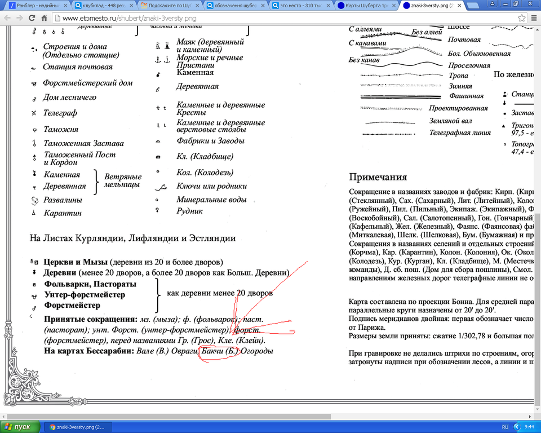Bookmark this page with the star

point(522,18)
